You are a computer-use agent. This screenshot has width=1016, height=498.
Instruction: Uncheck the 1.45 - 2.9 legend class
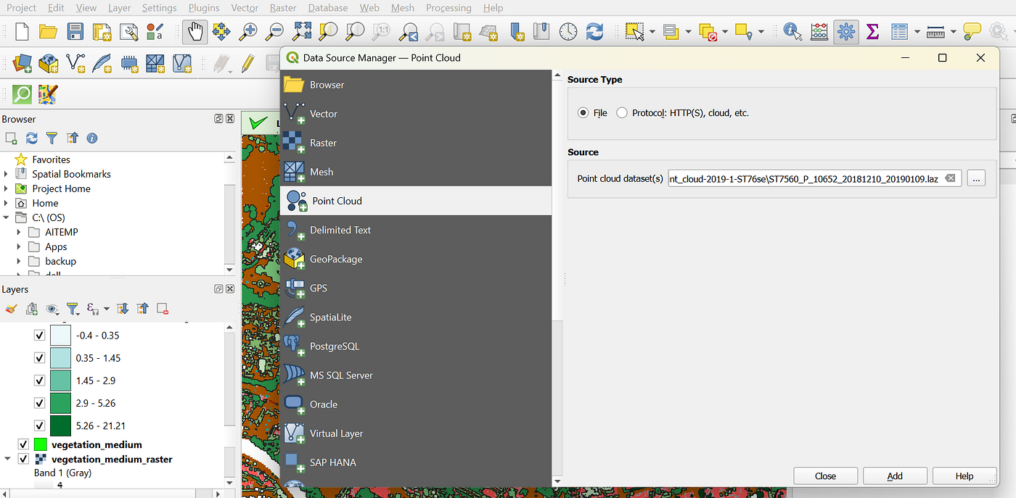[40, 381]
